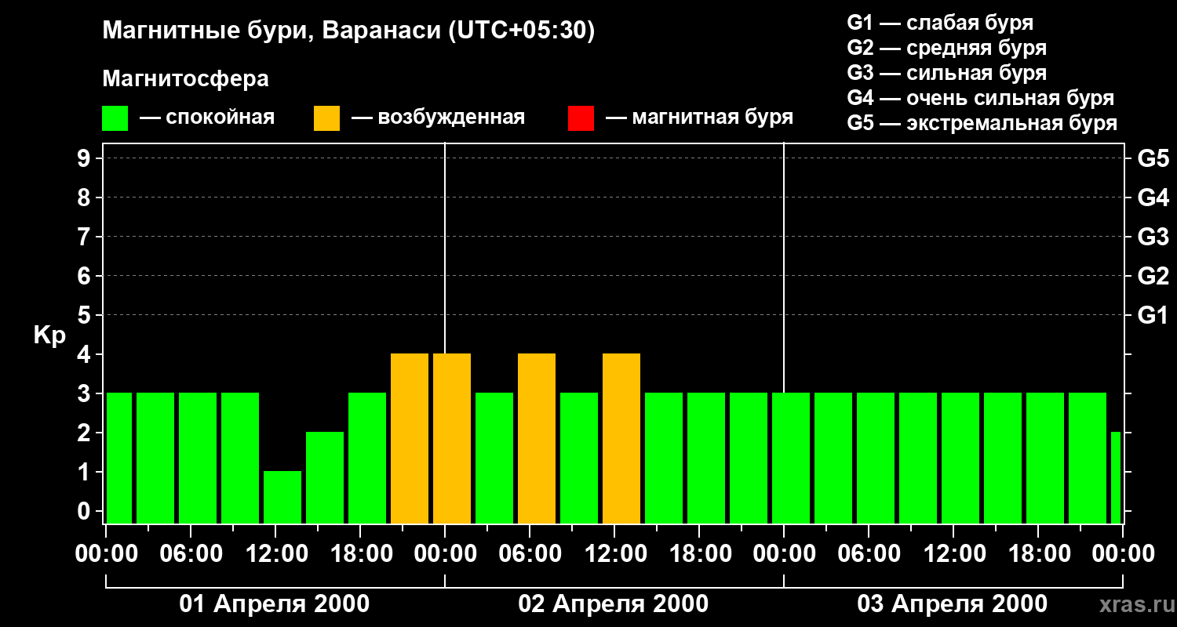Click the Kp axis label
This screenshot has width=1177, height=627.
pyautogui.click(x=49, y=335)
